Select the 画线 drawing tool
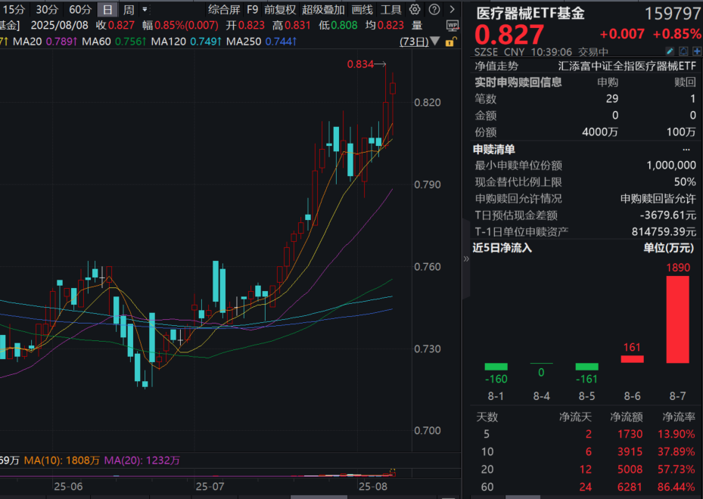Image resolution: width=703 pixels, height=499 pixels. 362,9
